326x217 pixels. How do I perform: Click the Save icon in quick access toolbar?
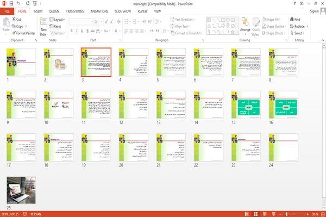pyautogui.click(x=11, y=4)
